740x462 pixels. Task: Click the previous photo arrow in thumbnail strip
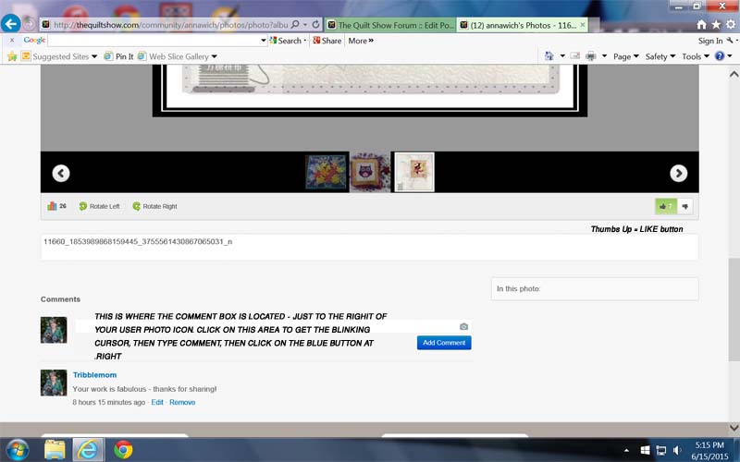pos(61,173)
